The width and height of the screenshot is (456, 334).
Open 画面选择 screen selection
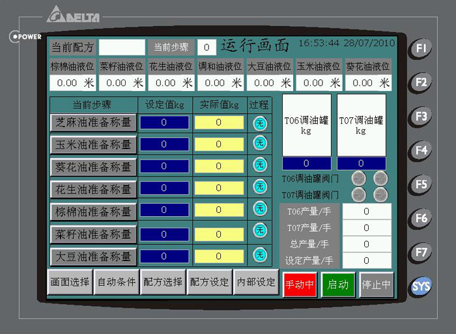point(70,282)
